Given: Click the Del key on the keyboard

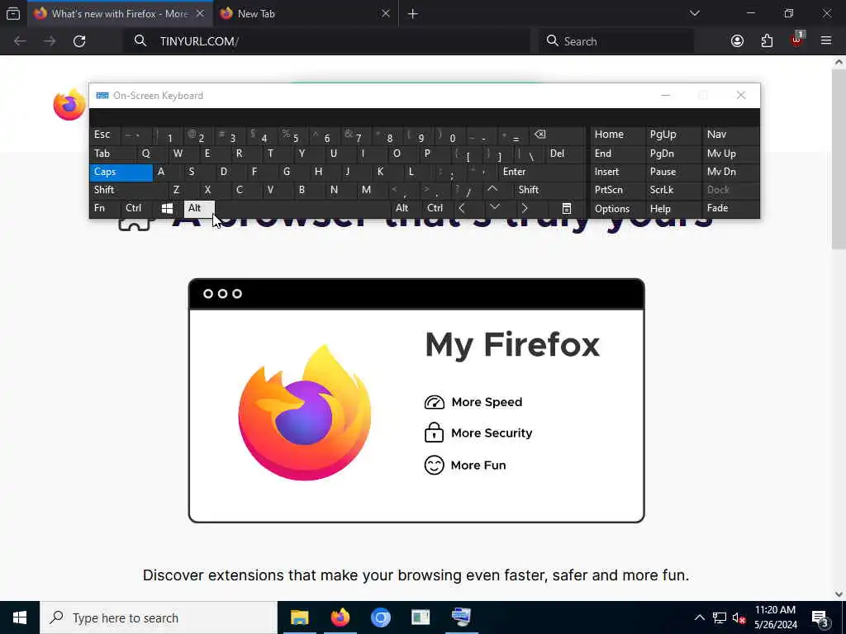Looking at the screenshot, I should 565,154.
